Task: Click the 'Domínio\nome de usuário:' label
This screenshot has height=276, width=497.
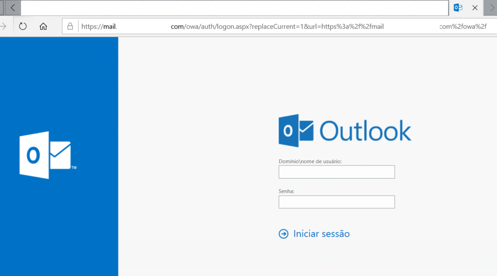Action: point(310,161)
